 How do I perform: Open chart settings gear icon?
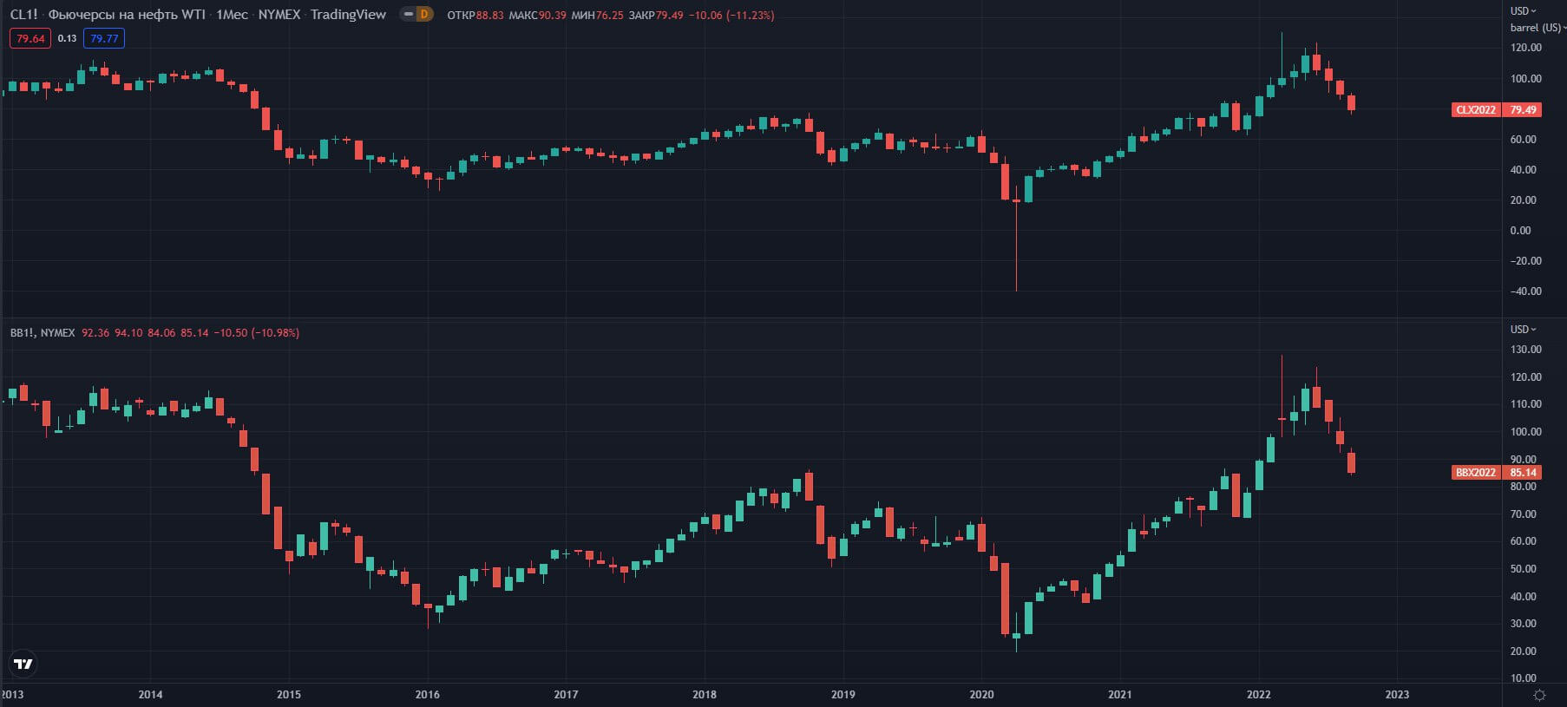[x=1539, y=695]
